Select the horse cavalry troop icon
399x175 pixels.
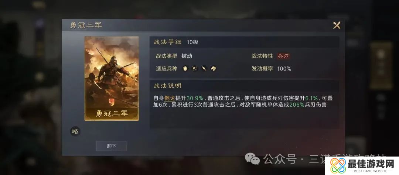click(x=213, y=68)
